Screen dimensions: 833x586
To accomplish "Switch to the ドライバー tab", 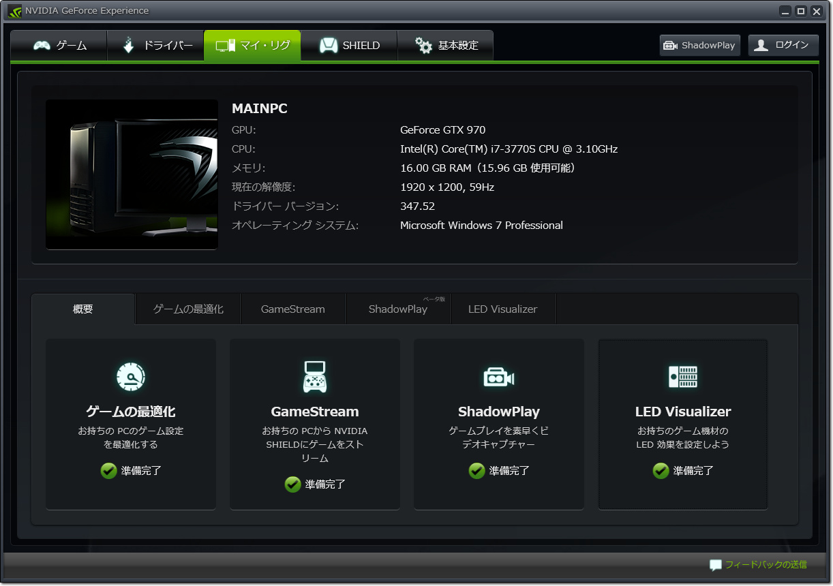I will pyautogui.click(x=156, y=46).
